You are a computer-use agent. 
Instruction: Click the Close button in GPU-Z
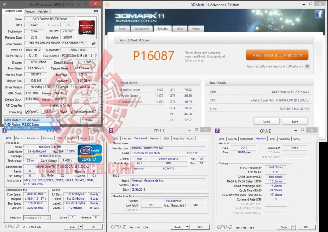(89, 120)
